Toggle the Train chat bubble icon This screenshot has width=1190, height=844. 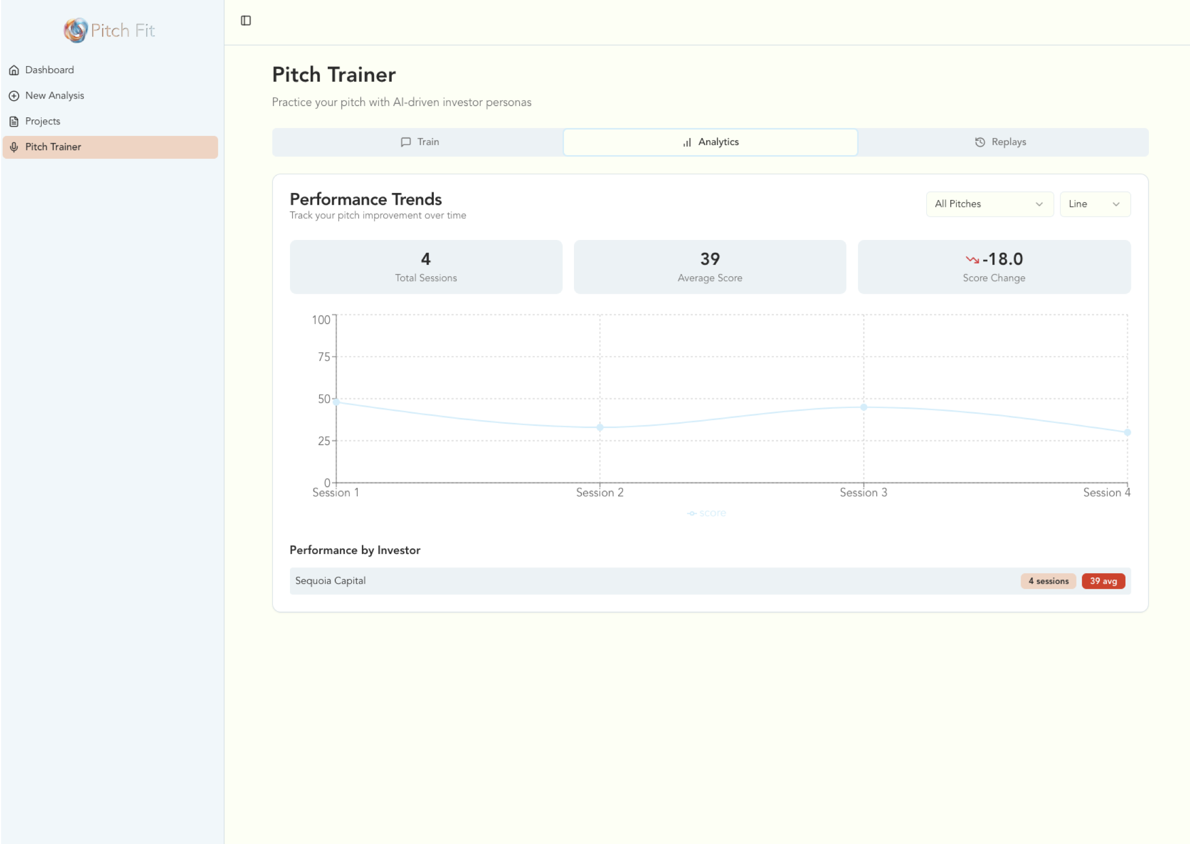coord(406,142)
